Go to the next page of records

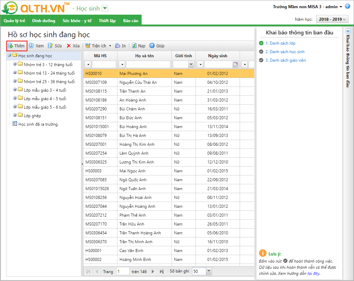153,271
